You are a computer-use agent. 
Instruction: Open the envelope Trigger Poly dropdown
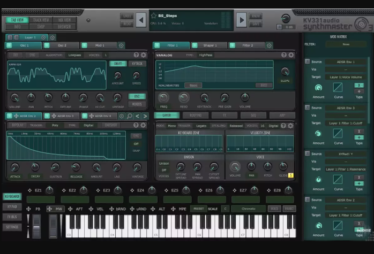tap(55, 125)
